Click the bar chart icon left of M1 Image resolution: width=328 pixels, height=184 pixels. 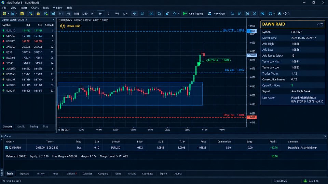click(x=53, y=14)
